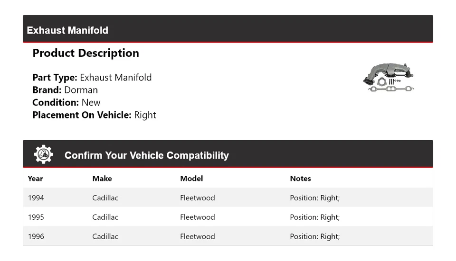Image resolution: width=456 pixels, height=261 pixels.
Task: Click the Year column header
Action: 35,179
